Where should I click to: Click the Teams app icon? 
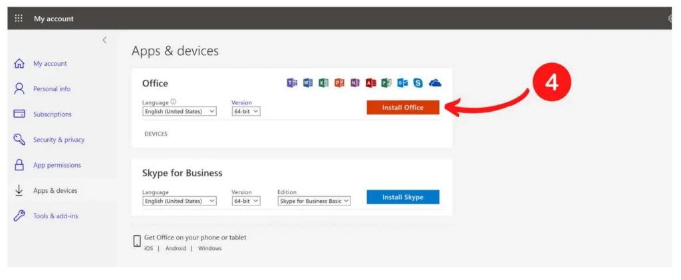click(x=292, y=83)
